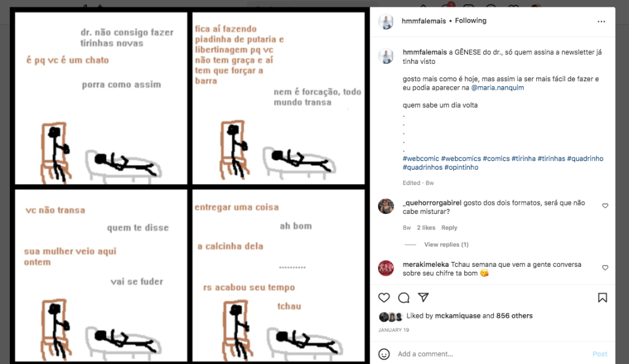This screenshot has height=364, width=629.
Task: Click the Post comment button
Action: 599,354
